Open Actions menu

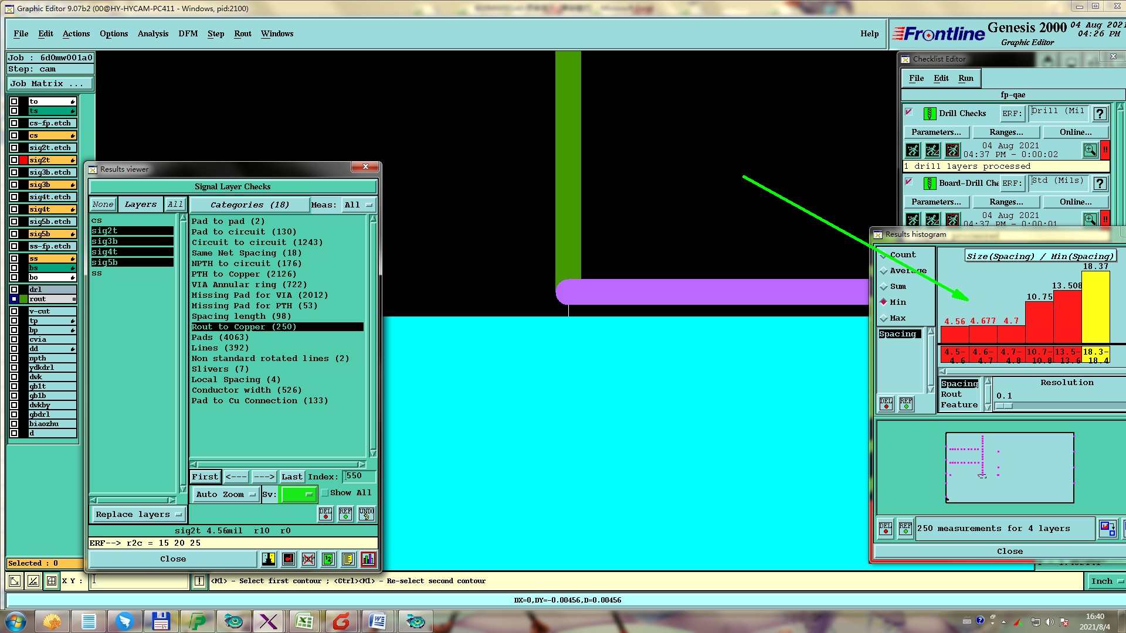76,34
